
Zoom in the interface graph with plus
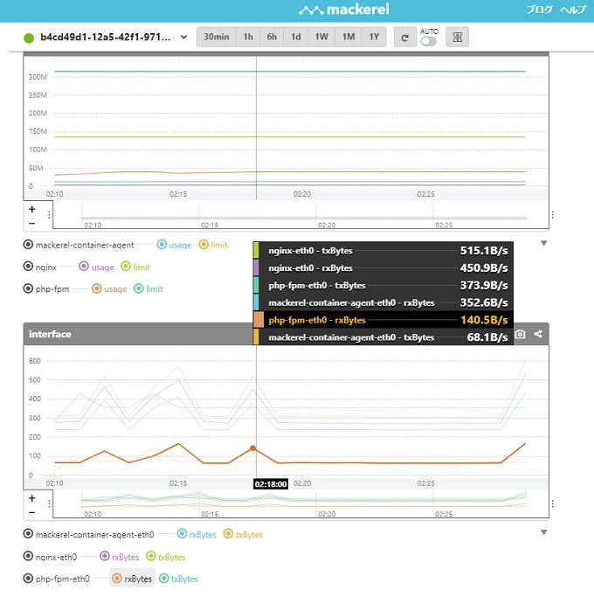click(x=32, y=498)
